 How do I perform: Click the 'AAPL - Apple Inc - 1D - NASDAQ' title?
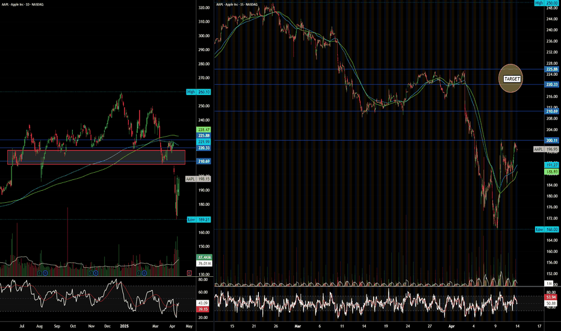tap(22, 4)
